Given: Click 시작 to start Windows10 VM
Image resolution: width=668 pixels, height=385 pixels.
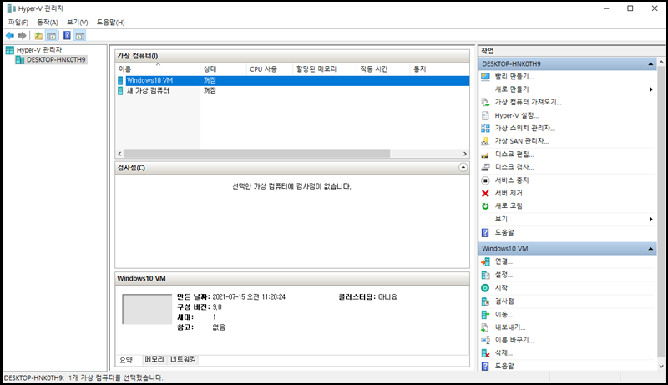Looking at the screenshot, I should click(501, 288).
